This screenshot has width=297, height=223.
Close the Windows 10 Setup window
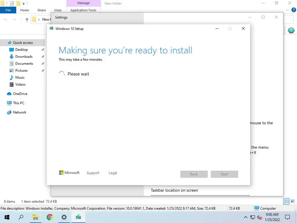(243, 29)
